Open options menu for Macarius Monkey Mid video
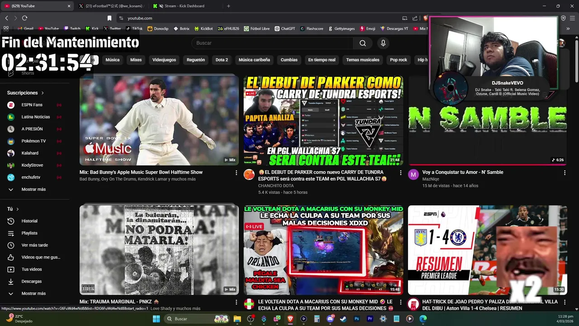Screen dimensions: 579x326 pyautogui.click(x=400, y=302)
